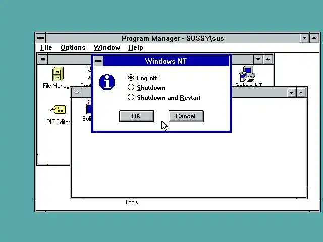Open Program Manager control menu box
323x242 pixels.
(x=41, y=38)
